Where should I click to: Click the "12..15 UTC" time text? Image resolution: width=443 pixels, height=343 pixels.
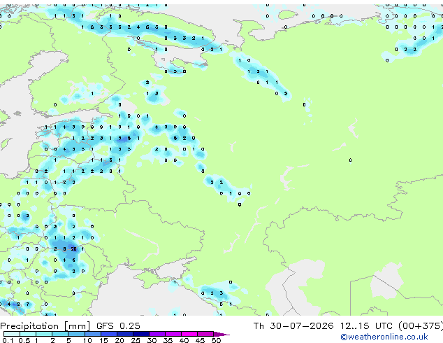[x=366, y=325]
